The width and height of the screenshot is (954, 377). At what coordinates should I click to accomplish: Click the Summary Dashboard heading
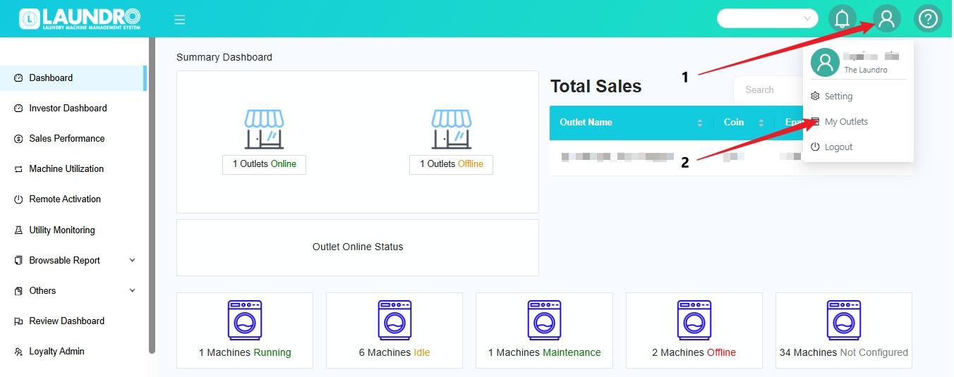[x=224, y=57]
